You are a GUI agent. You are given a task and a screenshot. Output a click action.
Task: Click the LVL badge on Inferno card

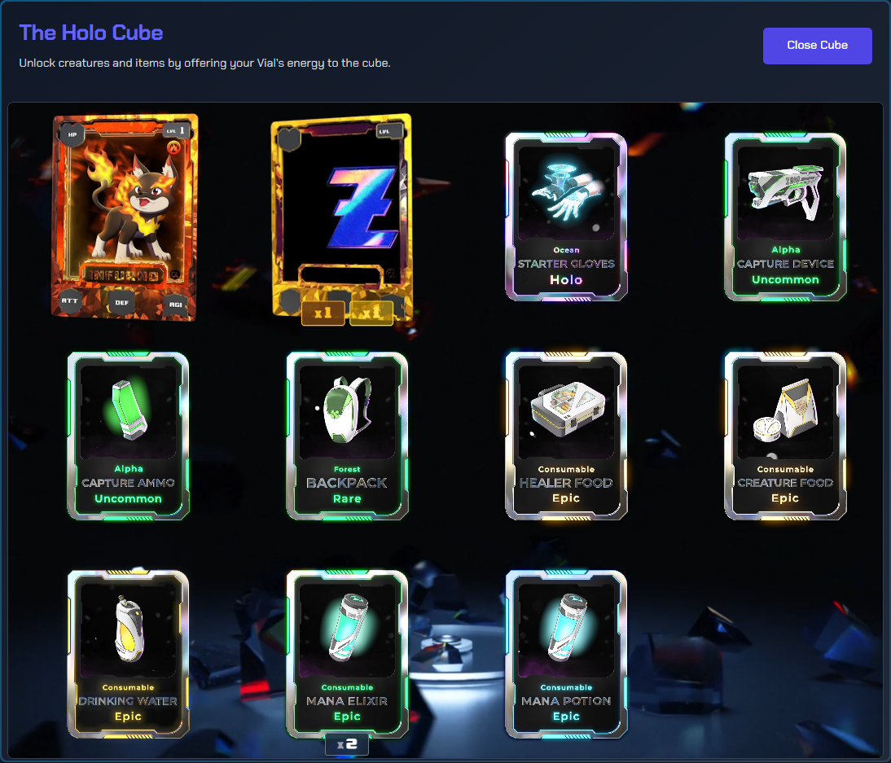tap(176, 130)
